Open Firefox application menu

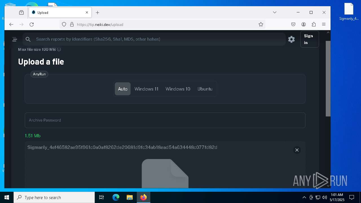pos(324,25)
